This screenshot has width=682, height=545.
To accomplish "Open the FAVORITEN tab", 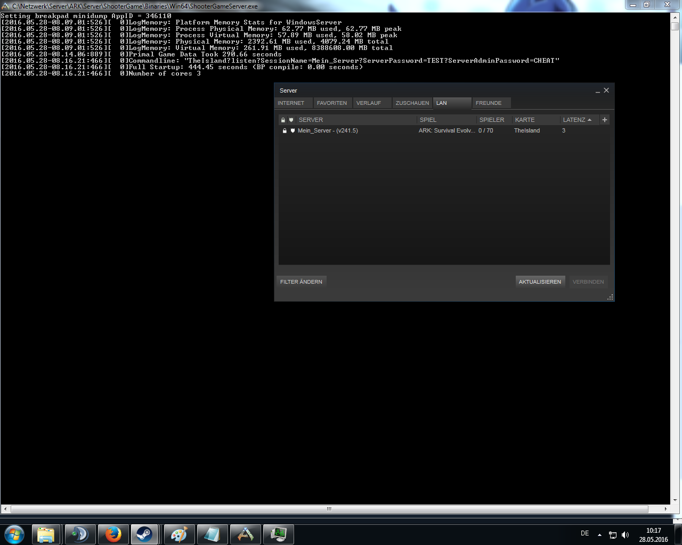I will 332,103.
